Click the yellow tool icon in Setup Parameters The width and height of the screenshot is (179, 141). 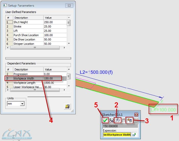point(67,106)
